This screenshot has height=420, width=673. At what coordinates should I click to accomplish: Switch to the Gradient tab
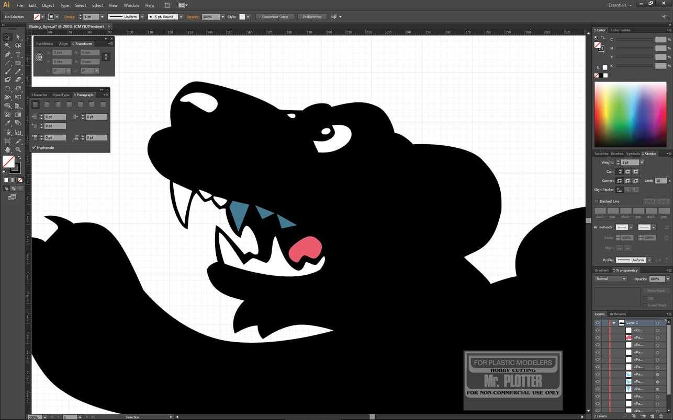tap(601, 270)
